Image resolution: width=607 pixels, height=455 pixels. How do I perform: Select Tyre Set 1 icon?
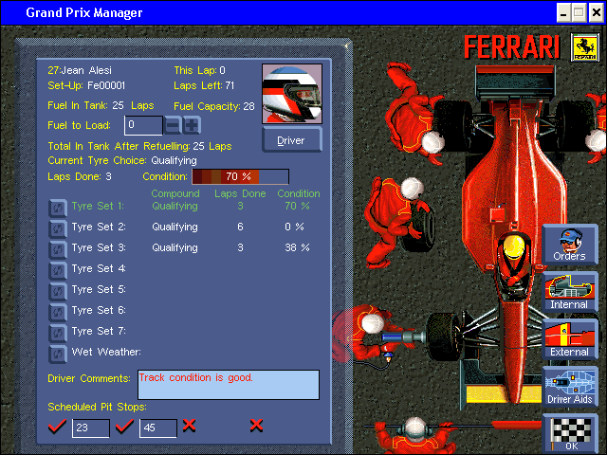(58, 207)
